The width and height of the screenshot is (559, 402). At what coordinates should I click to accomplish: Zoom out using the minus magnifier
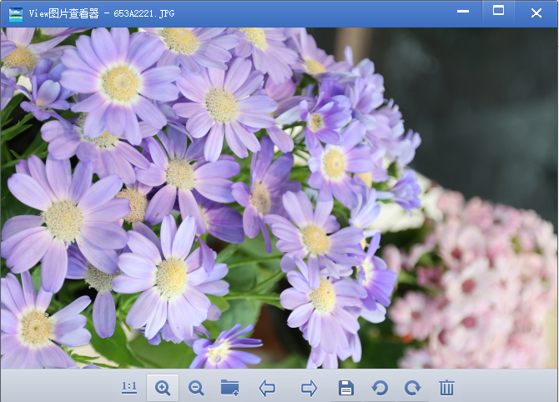(196, 388)
